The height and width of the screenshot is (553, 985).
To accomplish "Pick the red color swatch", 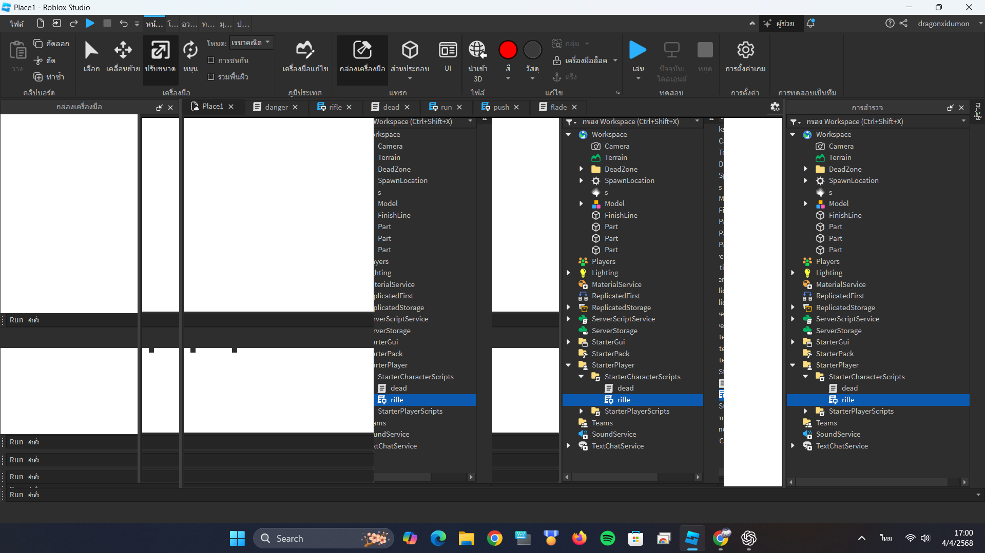I will pos(508,50).
